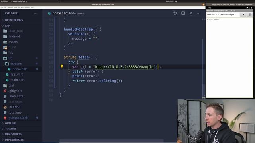Click the EXPLORER panel title

[x=11, y=13]
